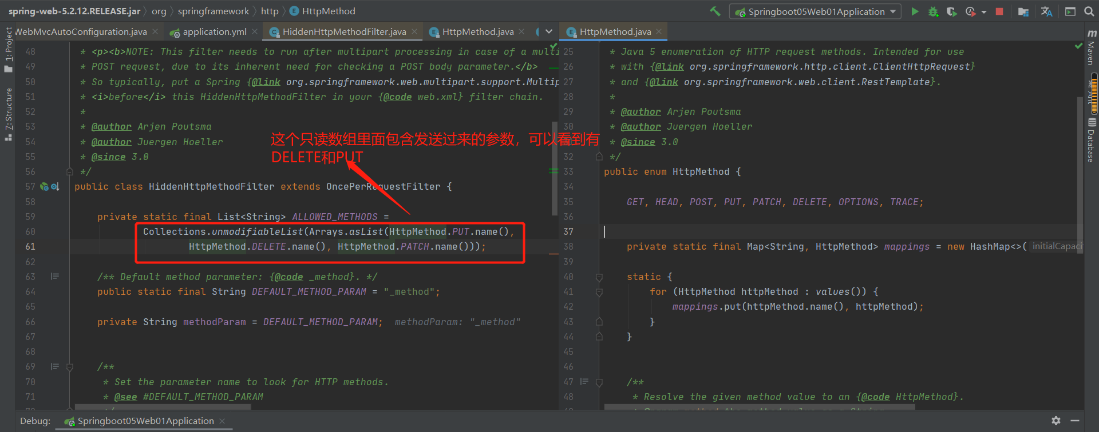Click the overridden-class gutter icon on line 57
The image size is (1099, 432).
(55, 186)
